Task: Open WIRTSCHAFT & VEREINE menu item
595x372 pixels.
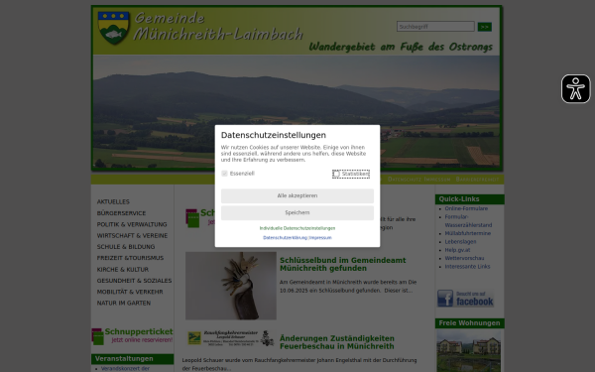Action: click(132, 236)
